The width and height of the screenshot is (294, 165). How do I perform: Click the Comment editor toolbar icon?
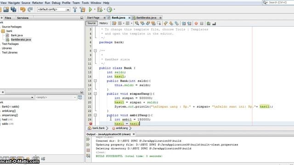(209, 23)
